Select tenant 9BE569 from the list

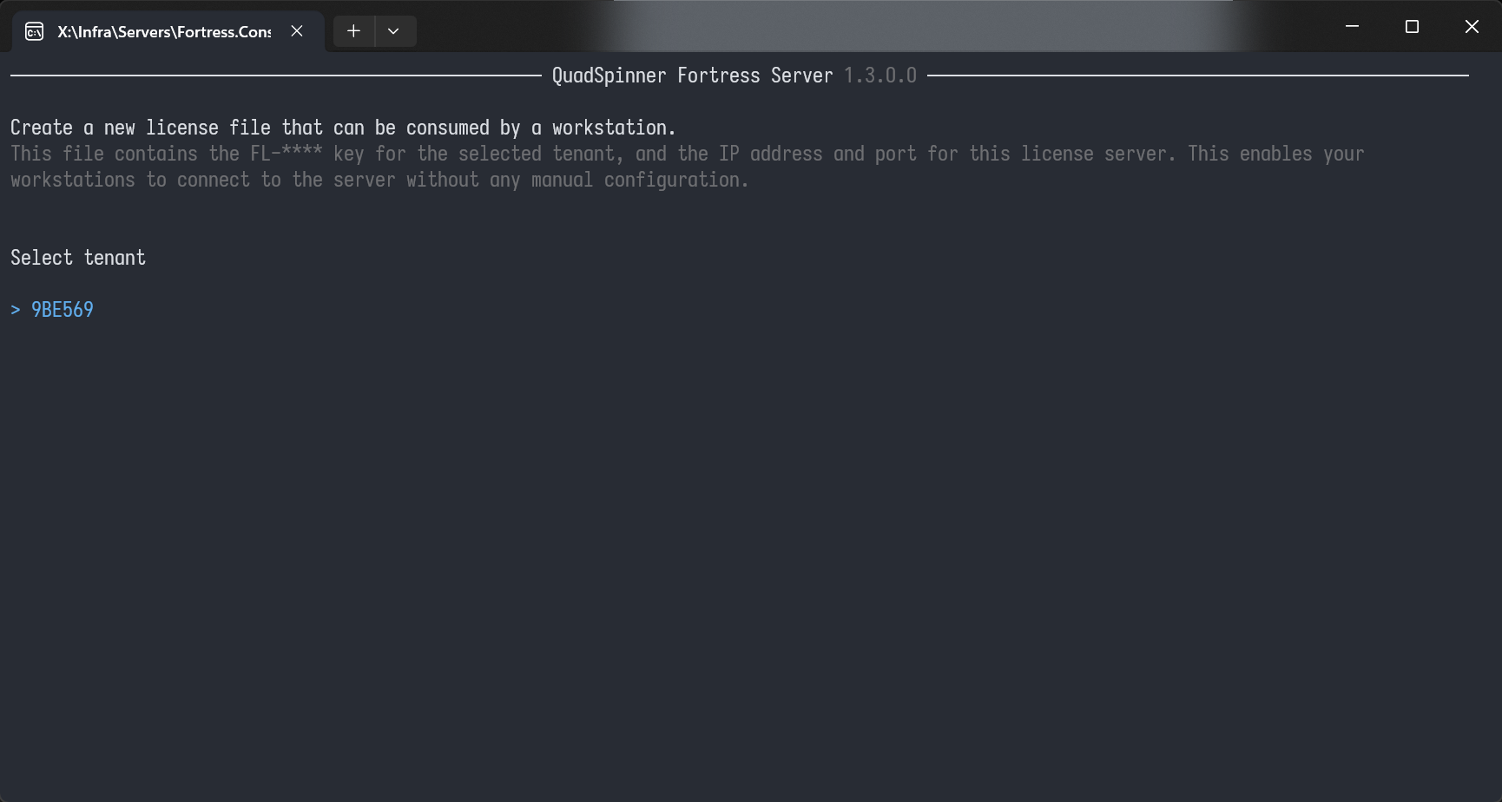63,310
